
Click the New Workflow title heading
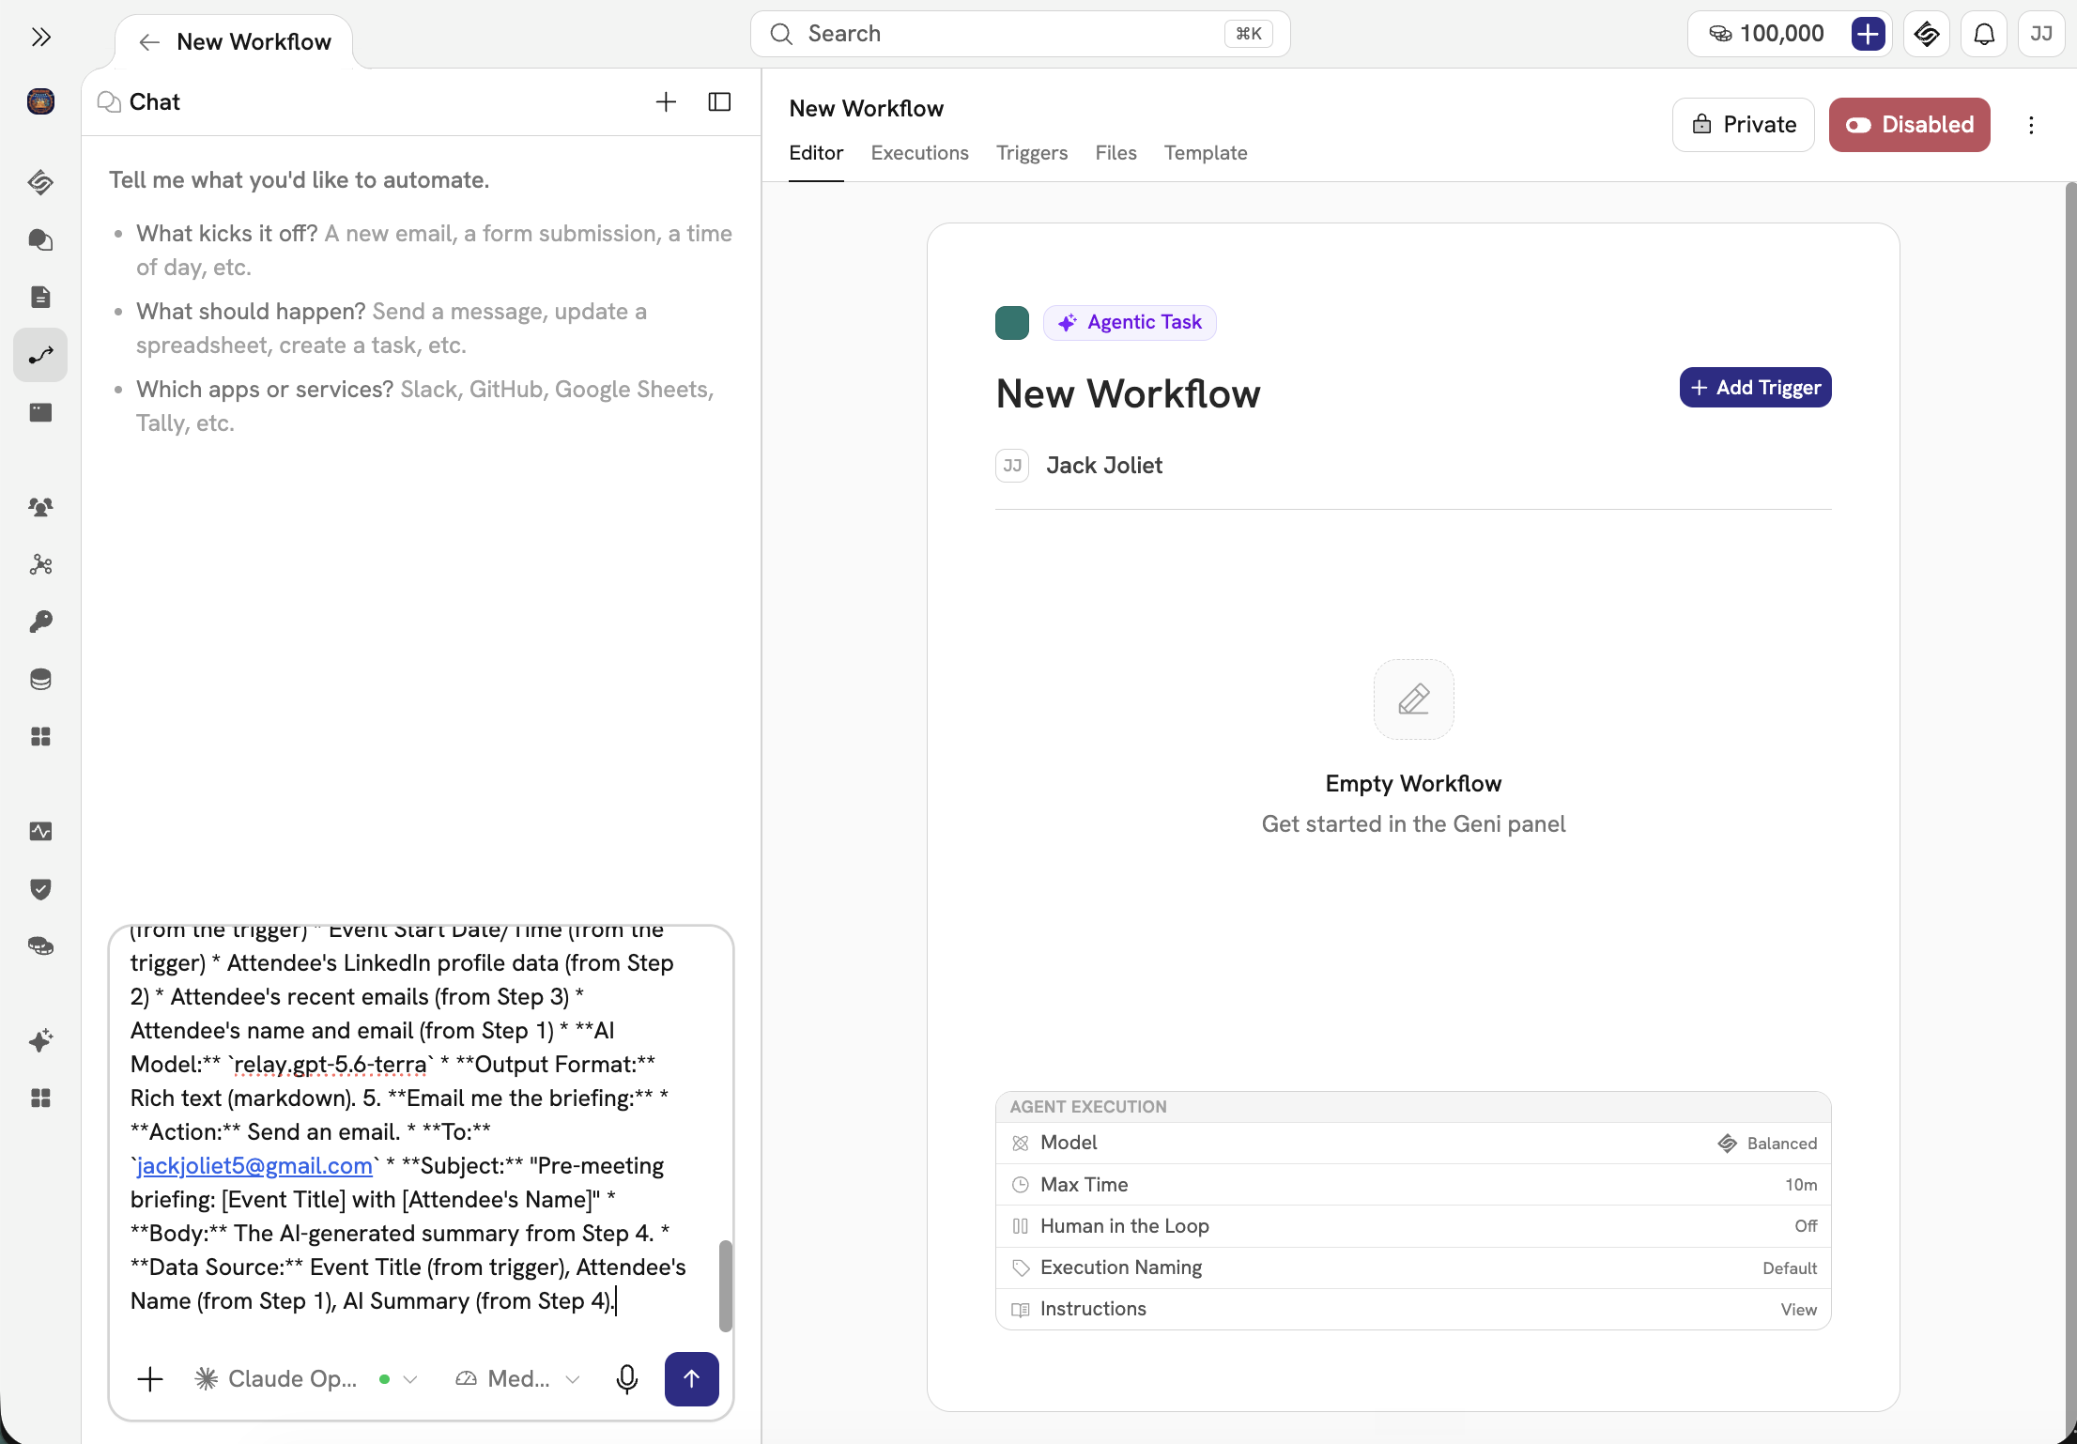coord(1128,393)
